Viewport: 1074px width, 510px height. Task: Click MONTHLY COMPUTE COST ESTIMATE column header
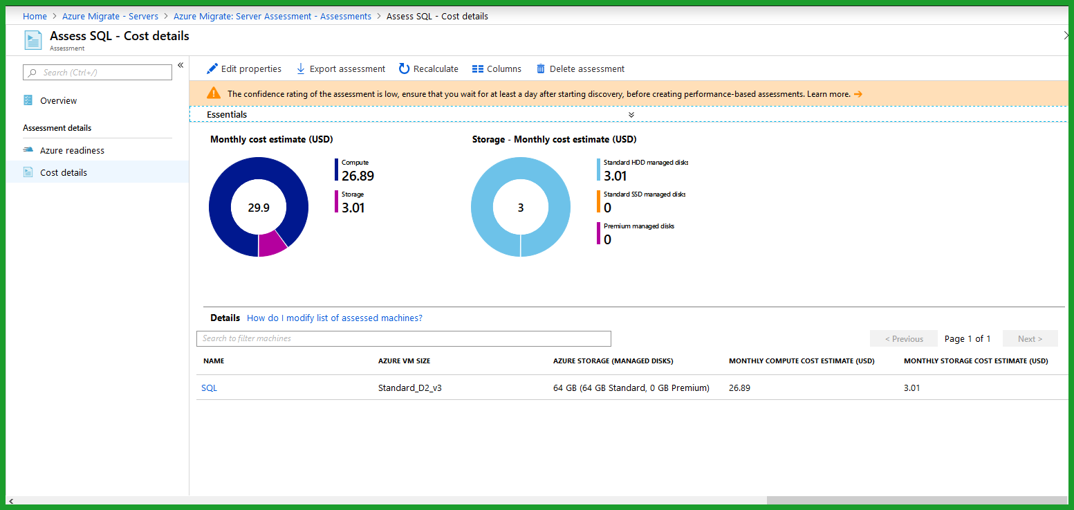[x=802, y=361]
